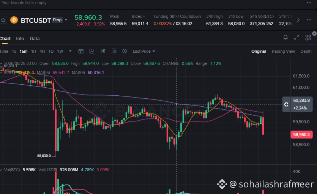
Task: Open the three-dot menu in the ticker bar
Action: [x=309, y=20]
